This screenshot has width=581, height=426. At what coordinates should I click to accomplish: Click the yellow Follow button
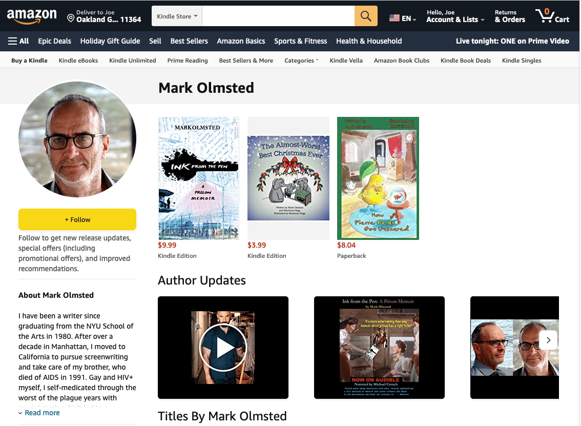(x=77, y=219)
